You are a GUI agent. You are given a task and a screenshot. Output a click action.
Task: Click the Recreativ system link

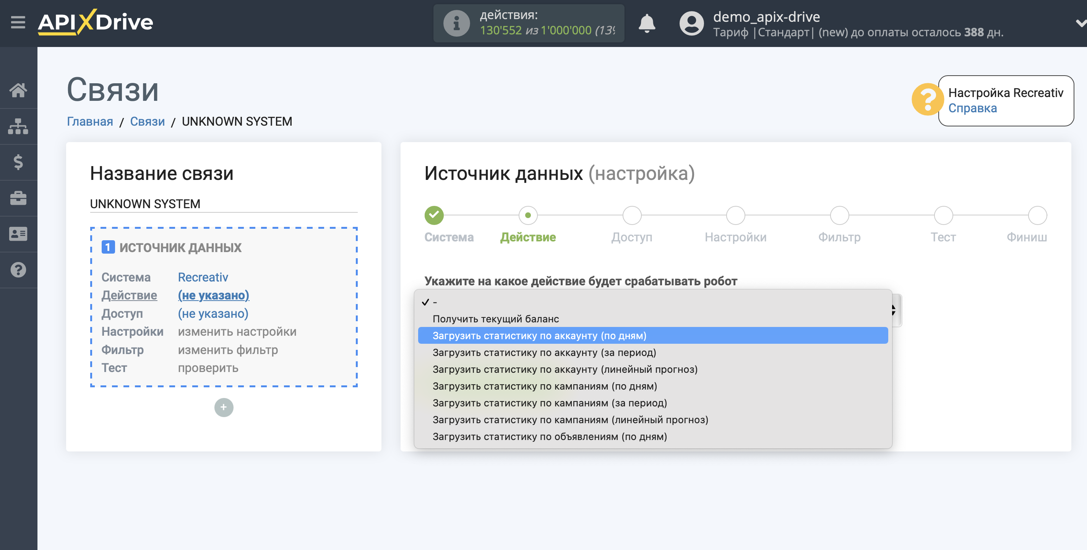[x=203, y=277]
